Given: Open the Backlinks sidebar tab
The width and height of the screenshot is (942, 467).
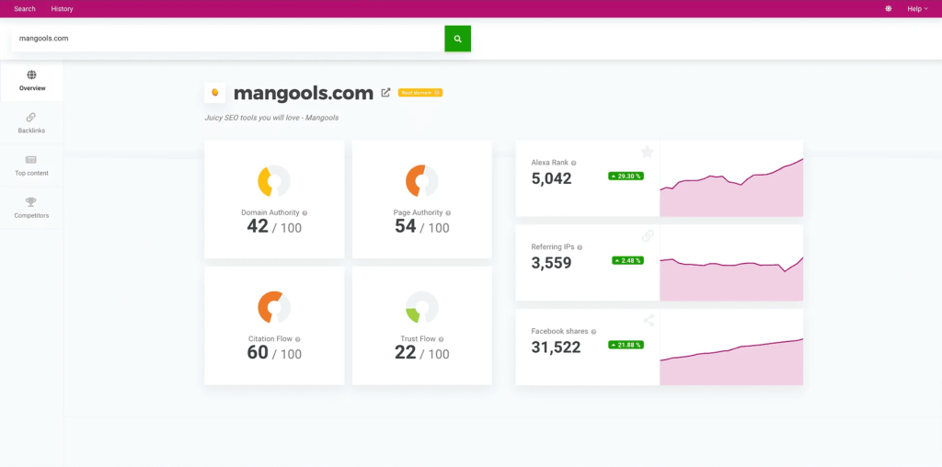Looking at the screenshot, I should pos(32,123).
